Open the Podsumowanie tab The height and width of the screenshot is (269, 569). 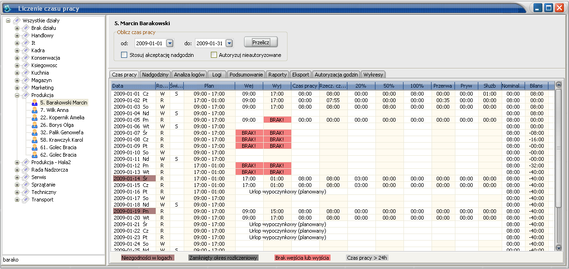(x=246, y=75)
